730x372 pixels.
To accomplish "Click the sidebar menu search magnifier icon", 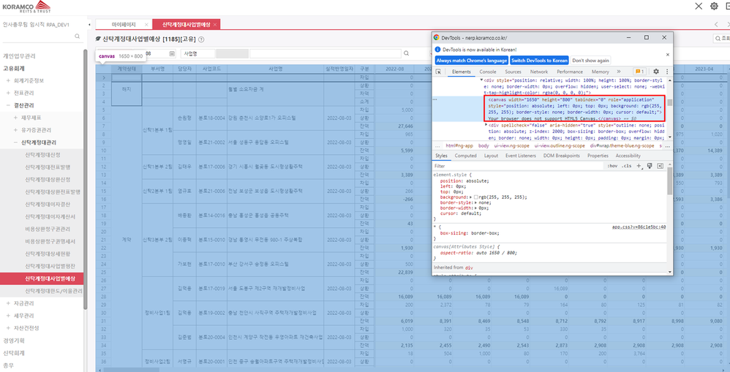I will click(x=78, y=37).
